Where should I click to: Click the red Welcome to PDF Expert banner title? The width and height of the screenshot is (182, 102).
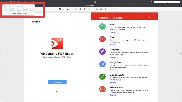(x=111, y=18)
